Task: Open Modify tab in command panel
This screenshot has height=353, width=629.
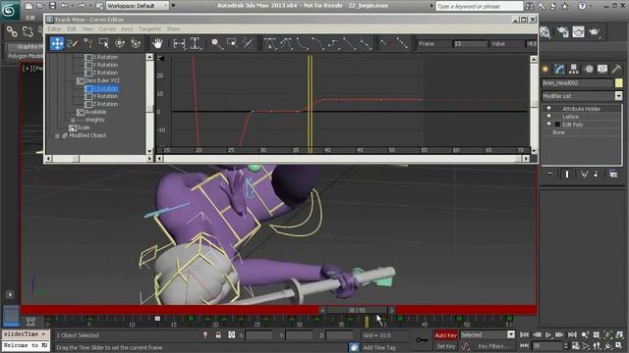Action: [559, 69]
